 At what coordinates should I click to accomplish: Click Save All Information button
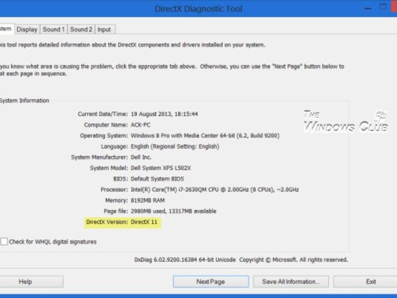tap(291, 282)
